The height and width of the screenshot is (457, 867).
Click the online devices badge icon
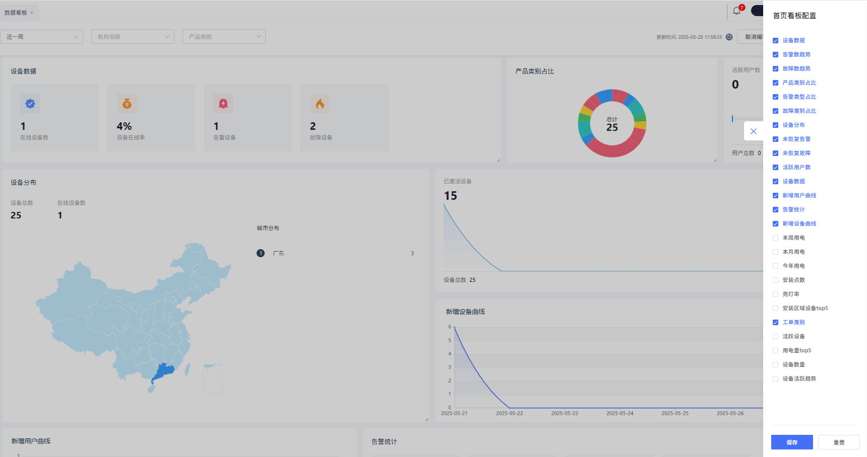30,104
